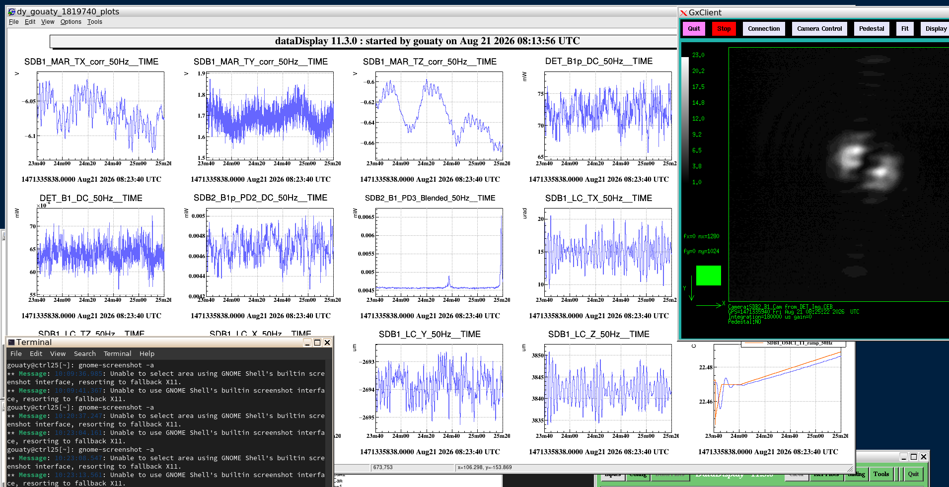The image size is (949, 487).
Task: Click the timestamp under SDB1_LC_Z plot
Action: [599, 452]
